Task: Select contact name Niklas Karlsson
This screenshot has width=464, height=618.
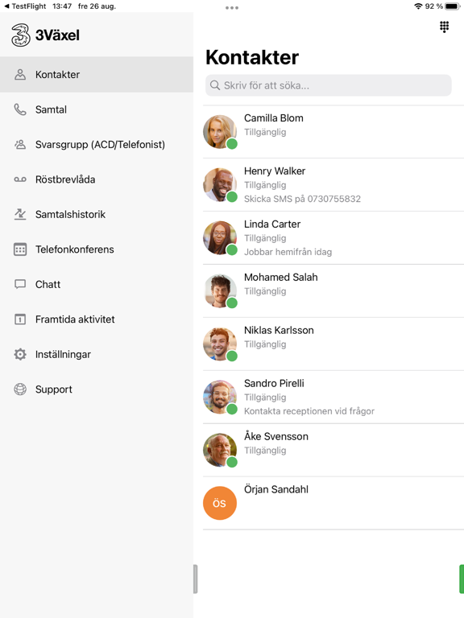Action: [x=279, y=330]
